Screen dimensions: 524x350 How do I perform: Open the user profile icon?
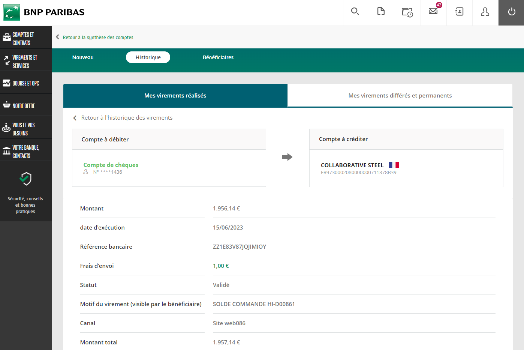(485, 12)
